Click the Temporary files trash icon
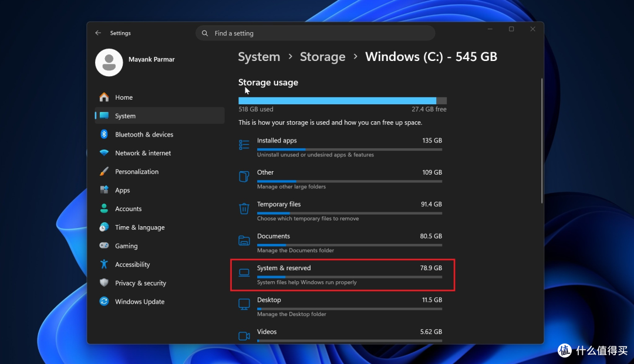The image size is (634, 364). tap(244, 208)
